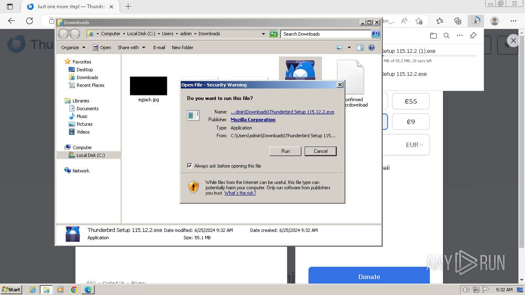Refresh the Downloads folder view
525x295 pixels.
(274, 34)
